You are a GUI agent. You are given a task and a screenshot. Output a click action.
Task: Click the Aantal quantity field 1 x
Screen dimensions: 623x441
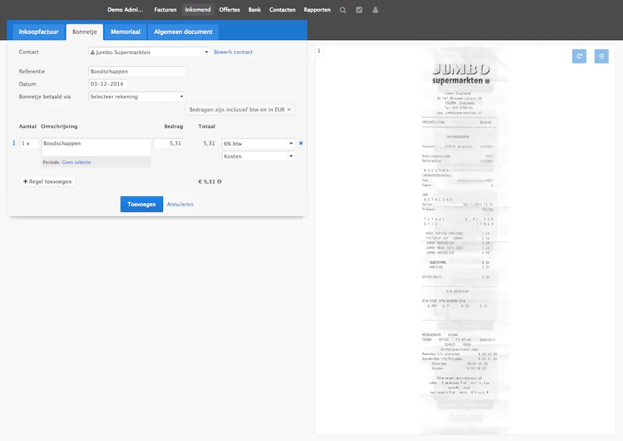[29, 143]
